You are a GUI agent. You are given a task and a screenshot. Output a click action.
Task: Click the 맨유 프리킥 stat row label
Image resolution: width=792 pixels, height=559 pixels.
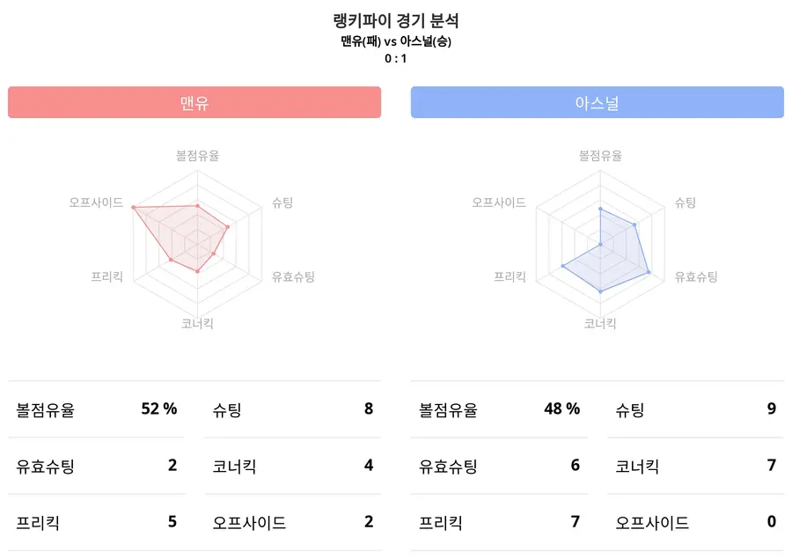[x=36, y=522]
